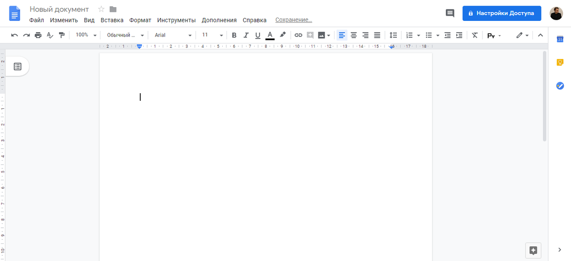The width and height of the screenshot is (571, 261).
Task: Open the Вставка menu
Action: click(x=112, y=20)
